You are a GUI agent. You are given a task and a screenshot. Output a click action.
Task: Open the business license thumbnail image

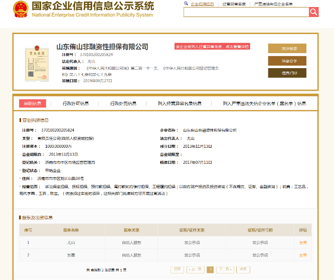coord(37,64)
